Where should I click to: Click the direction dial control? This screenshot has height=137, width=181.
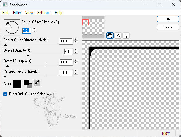(12, 28)
